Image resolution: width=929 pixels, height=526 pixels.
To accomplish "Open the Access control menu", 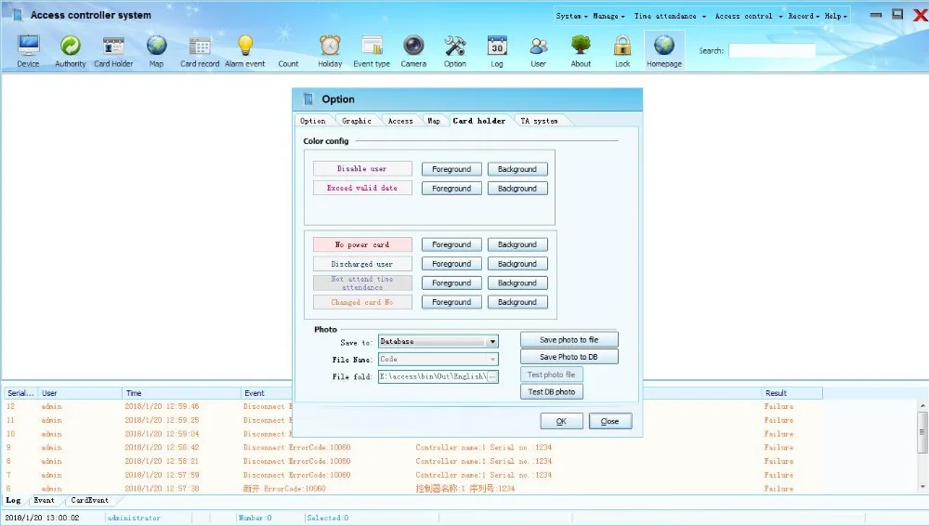I will click(x=748, y=16).
